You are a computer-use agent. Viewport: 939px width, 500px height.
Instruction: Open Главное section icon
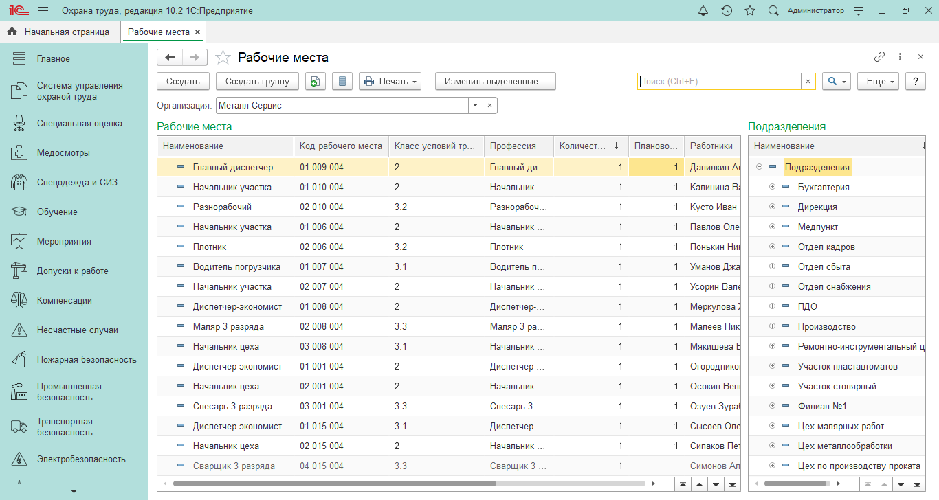click(19, 59)
